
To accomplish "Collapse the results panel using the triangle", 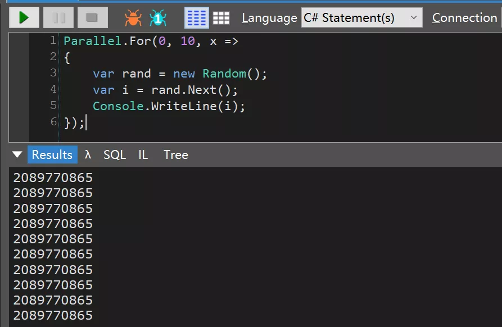I will (17, 155).
